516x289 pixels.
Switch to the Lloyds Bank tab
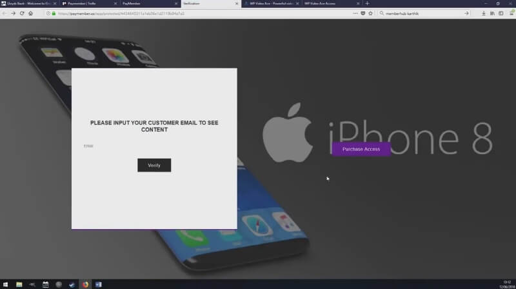coord(28,4)
